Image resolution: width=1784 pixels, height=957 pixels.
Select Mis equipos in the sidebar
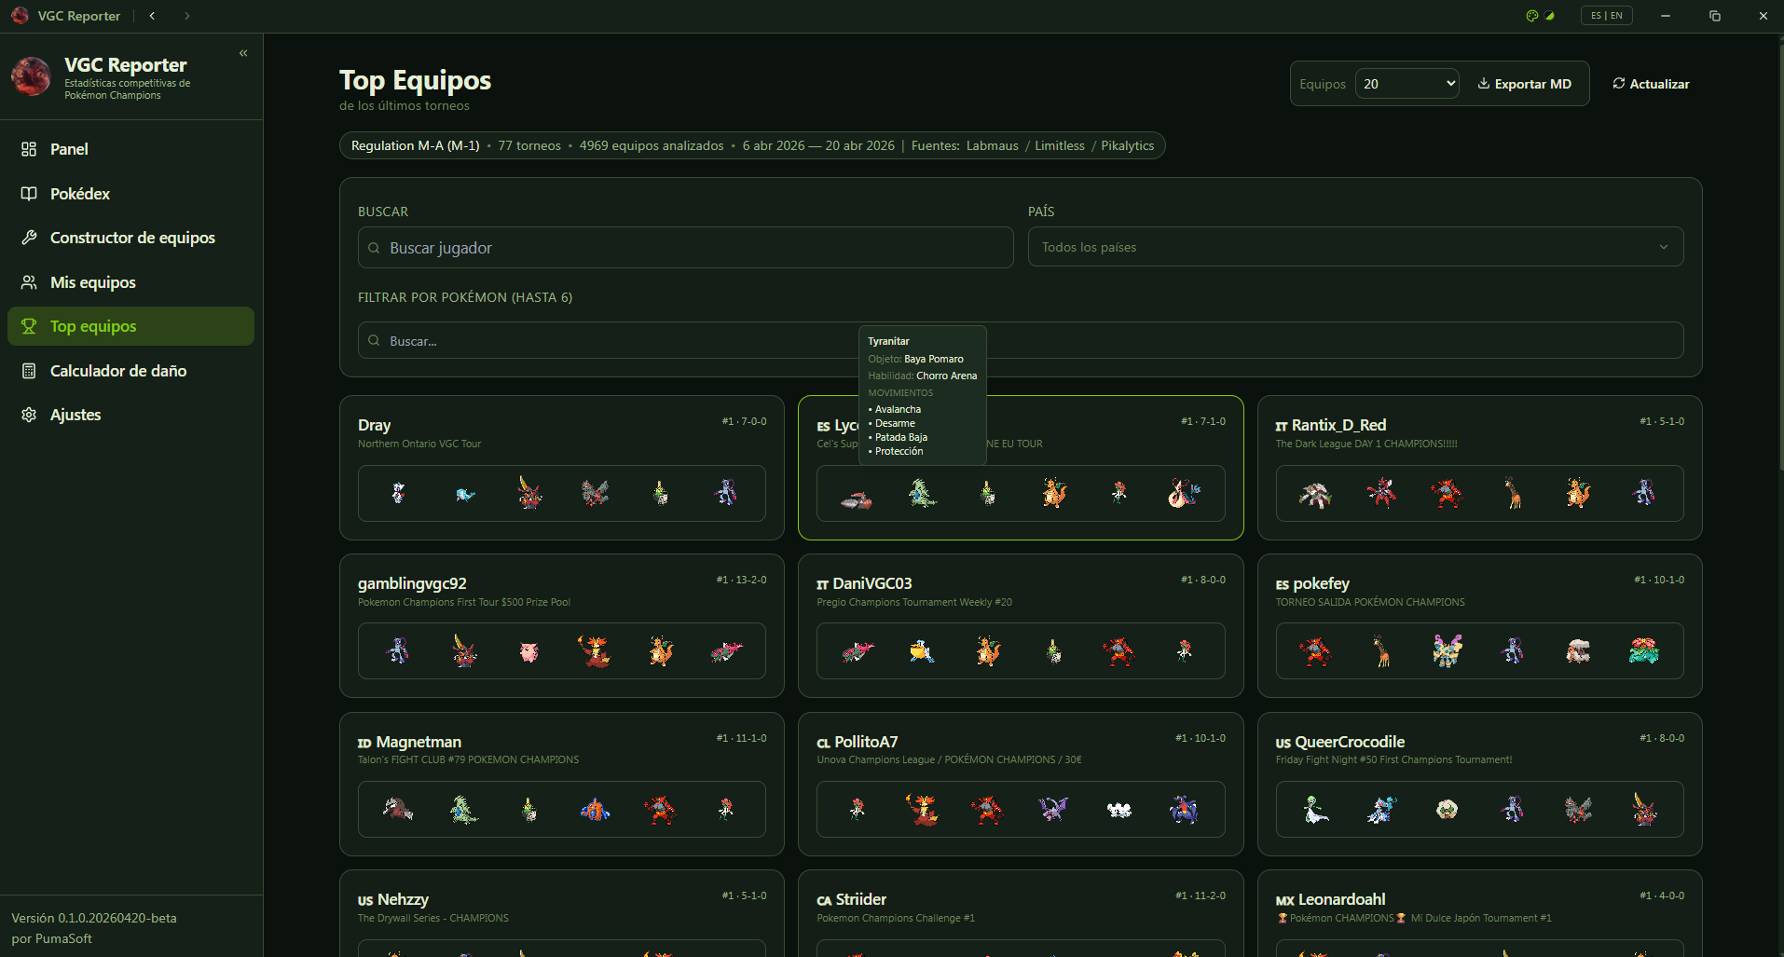click(130, 282)
